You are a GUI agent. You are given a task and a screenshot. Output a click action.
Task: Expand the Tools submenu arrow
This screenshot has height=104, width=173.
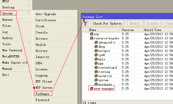pos(29,43)
